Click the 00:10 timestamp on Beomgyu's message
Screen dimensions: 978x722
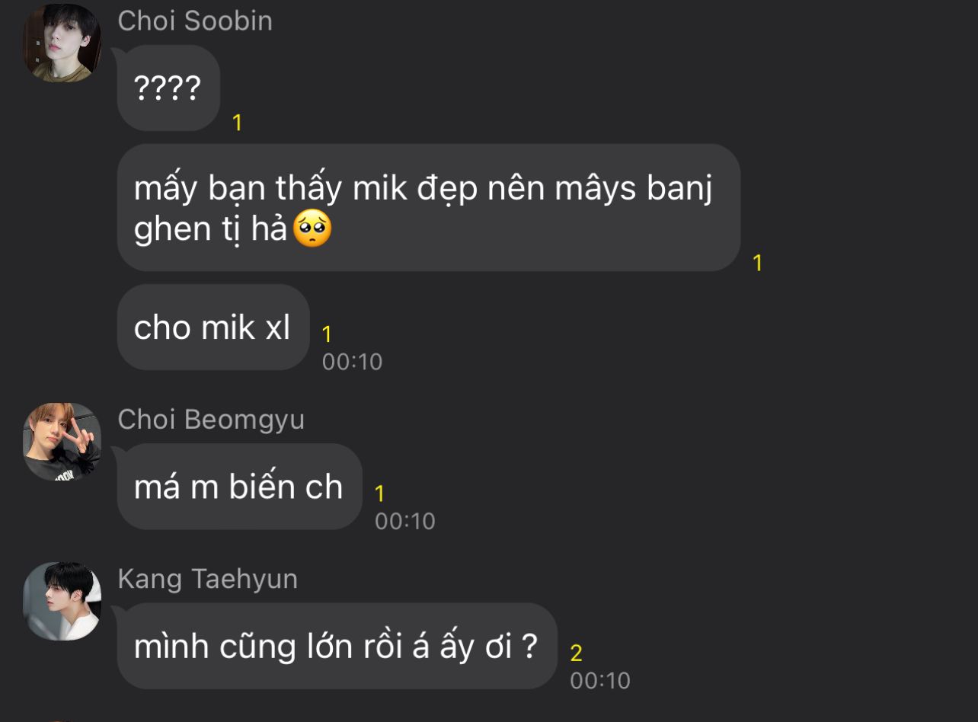(404, 521)
